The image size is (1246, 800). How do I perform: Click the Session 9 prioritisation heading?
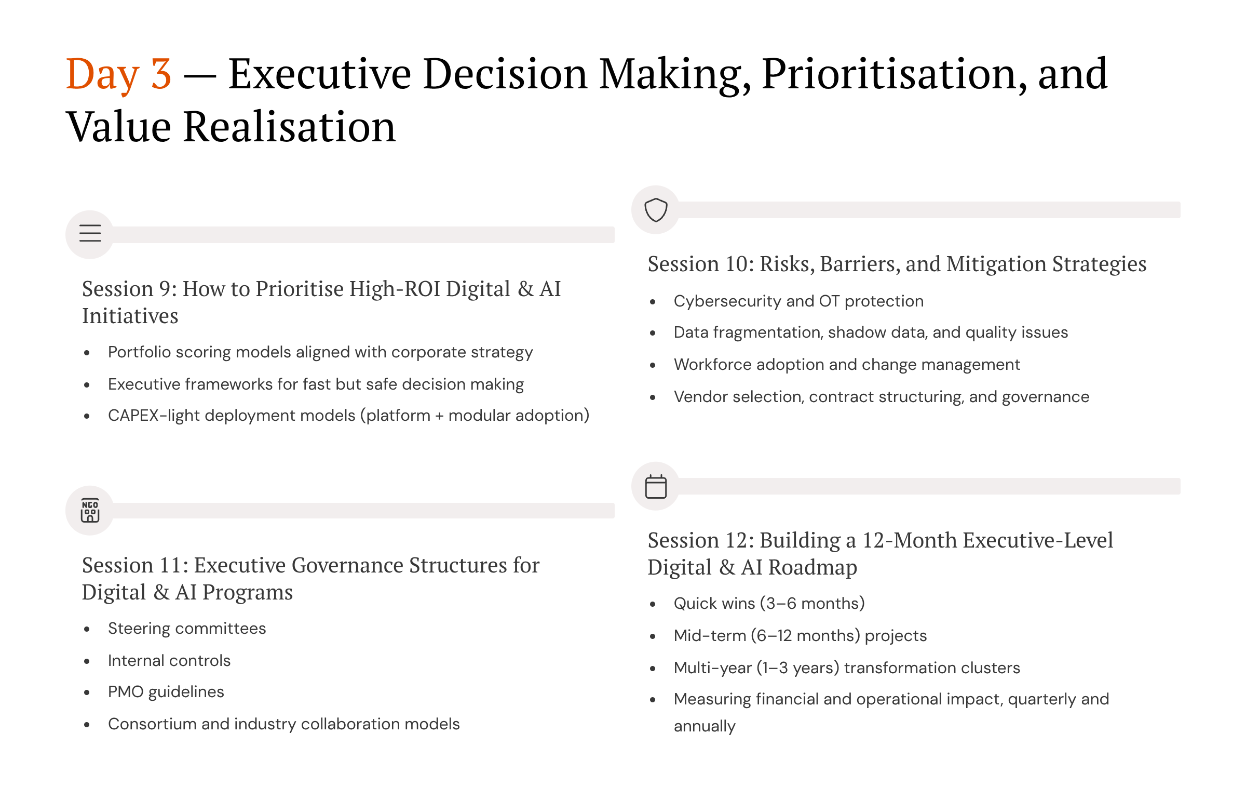coord(321,302)
